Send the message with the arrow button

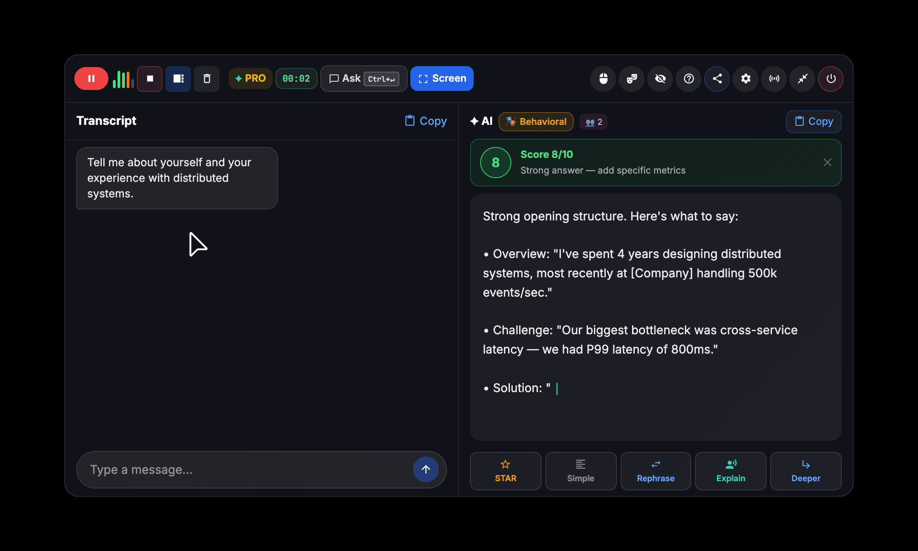click(x=426, y=469)
